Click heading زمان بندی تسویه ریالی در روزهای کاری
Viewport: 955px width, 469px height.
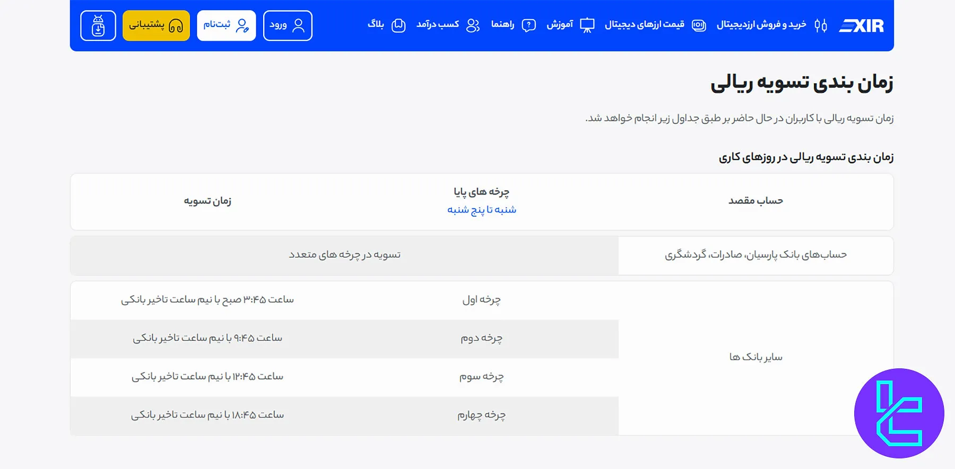(806, 157)
